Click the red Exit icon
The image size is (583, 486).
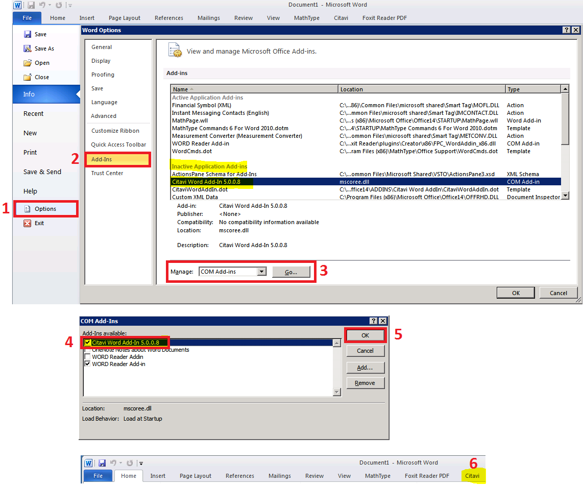(x=28, y=223)
